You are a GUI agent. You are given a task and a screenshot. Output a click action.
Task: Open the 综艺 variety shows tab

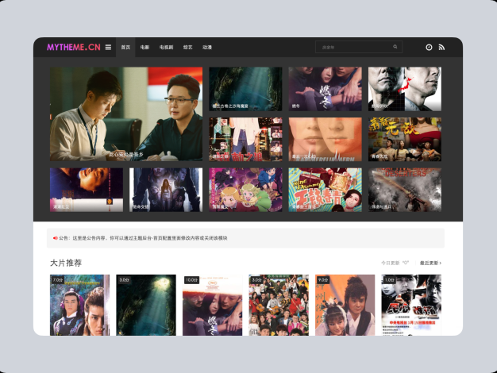pyautogui.click(x=188, y=47)
